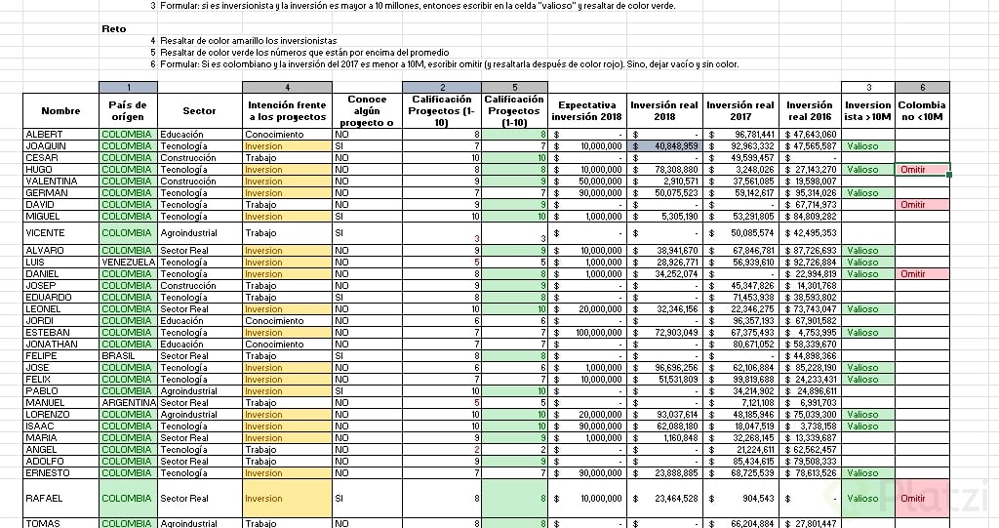The height and width of the screenshot is (528, 999).
Task: Click the cell 7,121,108 in MANUEL's row
Action: tap(740, 403)
